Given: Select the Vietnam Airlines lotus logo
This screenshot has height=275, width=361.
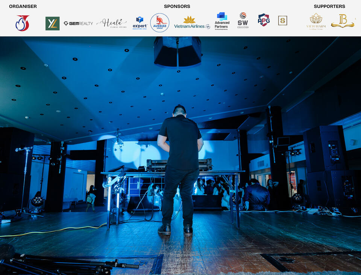Looking at the screenshot, I should pyautogui.click(x=192, y=23).
